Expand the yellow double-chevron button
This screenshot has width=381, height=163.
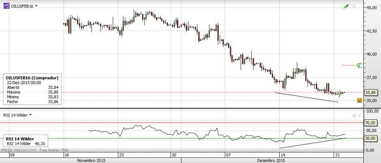tap(359, 100)
